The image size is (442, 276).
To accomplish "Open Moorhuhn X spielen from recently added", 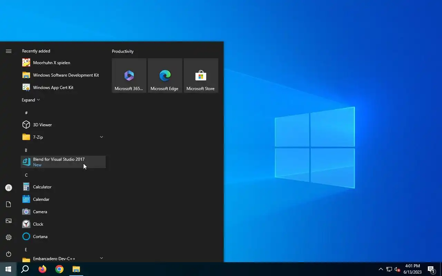I will (x=63, y=63).
